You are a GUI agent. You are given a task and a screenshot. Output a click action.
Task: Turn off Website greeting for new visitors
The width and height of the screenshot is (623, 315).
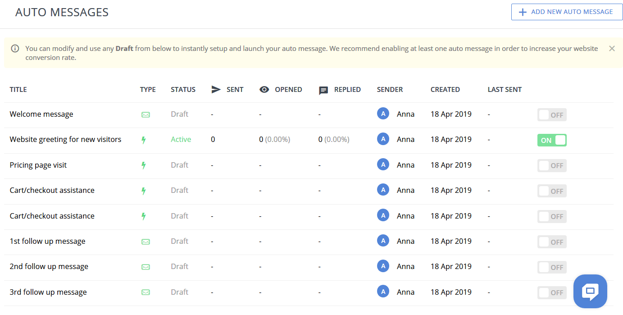[x=551, y=140]
